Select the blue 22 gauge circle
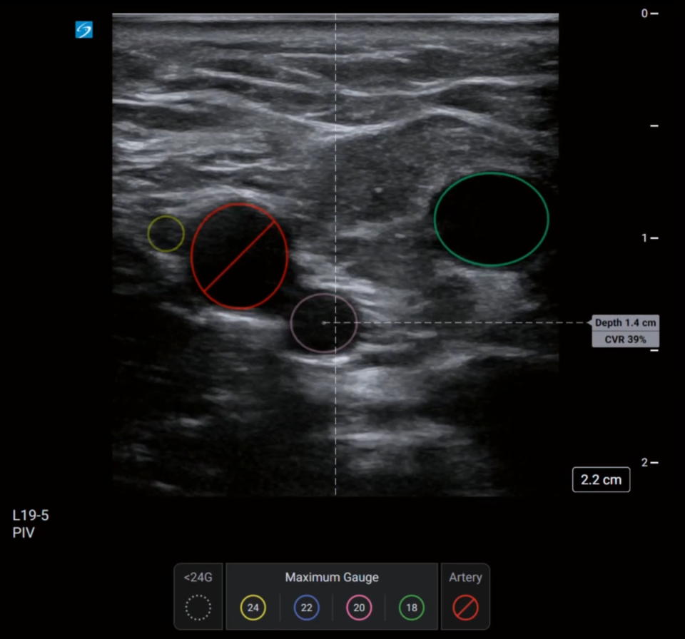Viewport: 685px width, 639px height. pos(307,608)
